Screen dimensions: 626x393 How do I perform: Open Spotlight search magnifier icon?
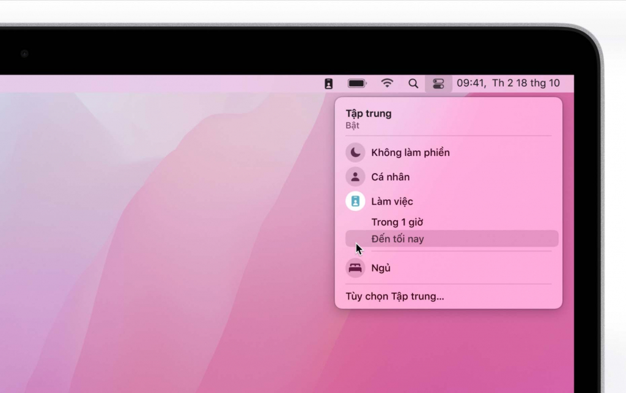[x=413, y=83]
